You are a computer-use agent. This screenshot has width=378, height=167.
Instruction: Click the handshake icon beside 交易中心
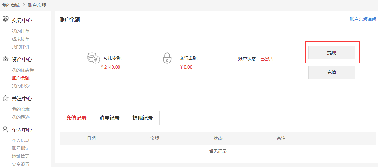(x=5, y=20)
